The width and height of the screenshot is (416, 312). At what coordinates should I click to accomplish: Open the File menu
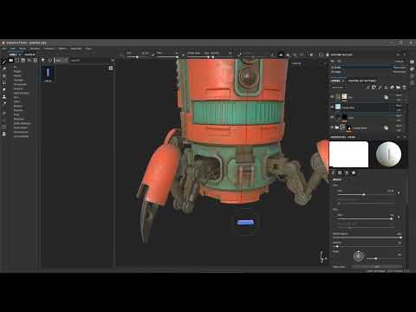pos(4,49)
